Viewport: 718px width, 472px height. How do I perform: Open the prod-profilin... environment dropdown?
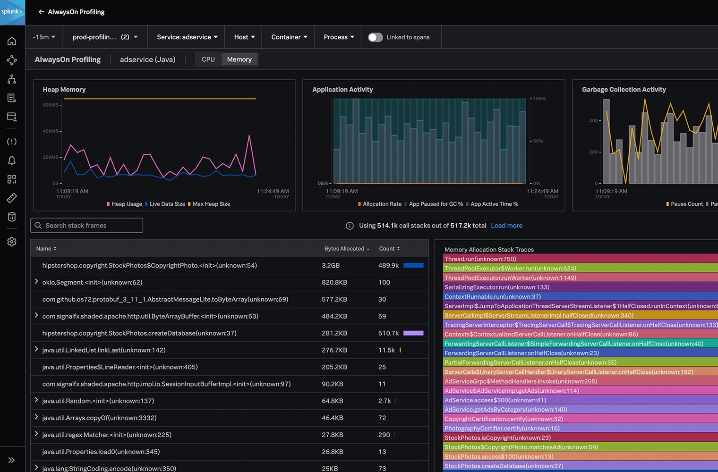[105, 37]
